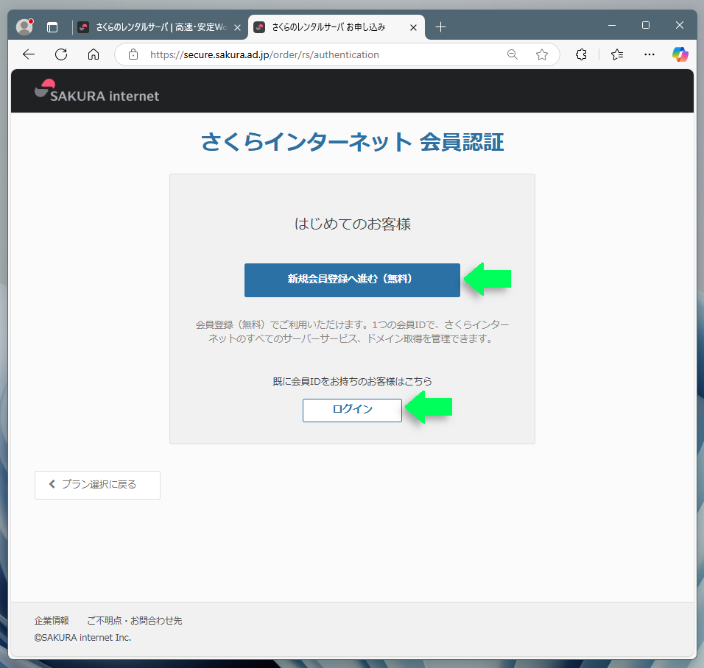Click the ©SAKURA internet Inc. copyright text
The image size is (704, 668).
[x=83, y=638]
